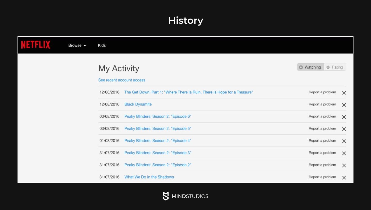Open The Get Down Part 1 title link
The width and height of the screenshot is (371, 210).
(189, 92)
